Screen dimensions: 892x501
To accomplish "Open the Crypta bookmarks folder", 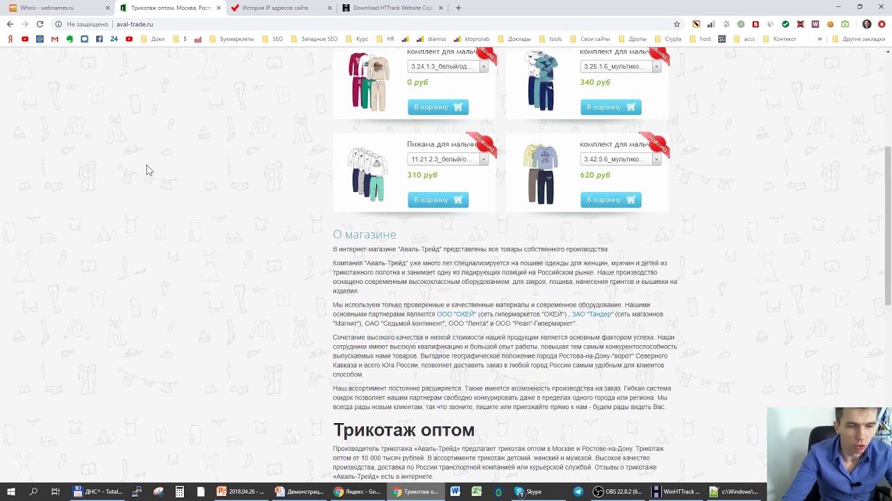I will click(x=668, y=39).
